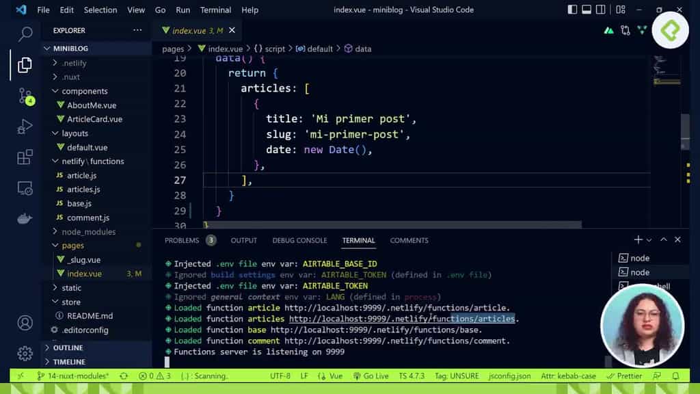
Task: Switch to the OUTPUT tab in the panel
Action: 243,240
